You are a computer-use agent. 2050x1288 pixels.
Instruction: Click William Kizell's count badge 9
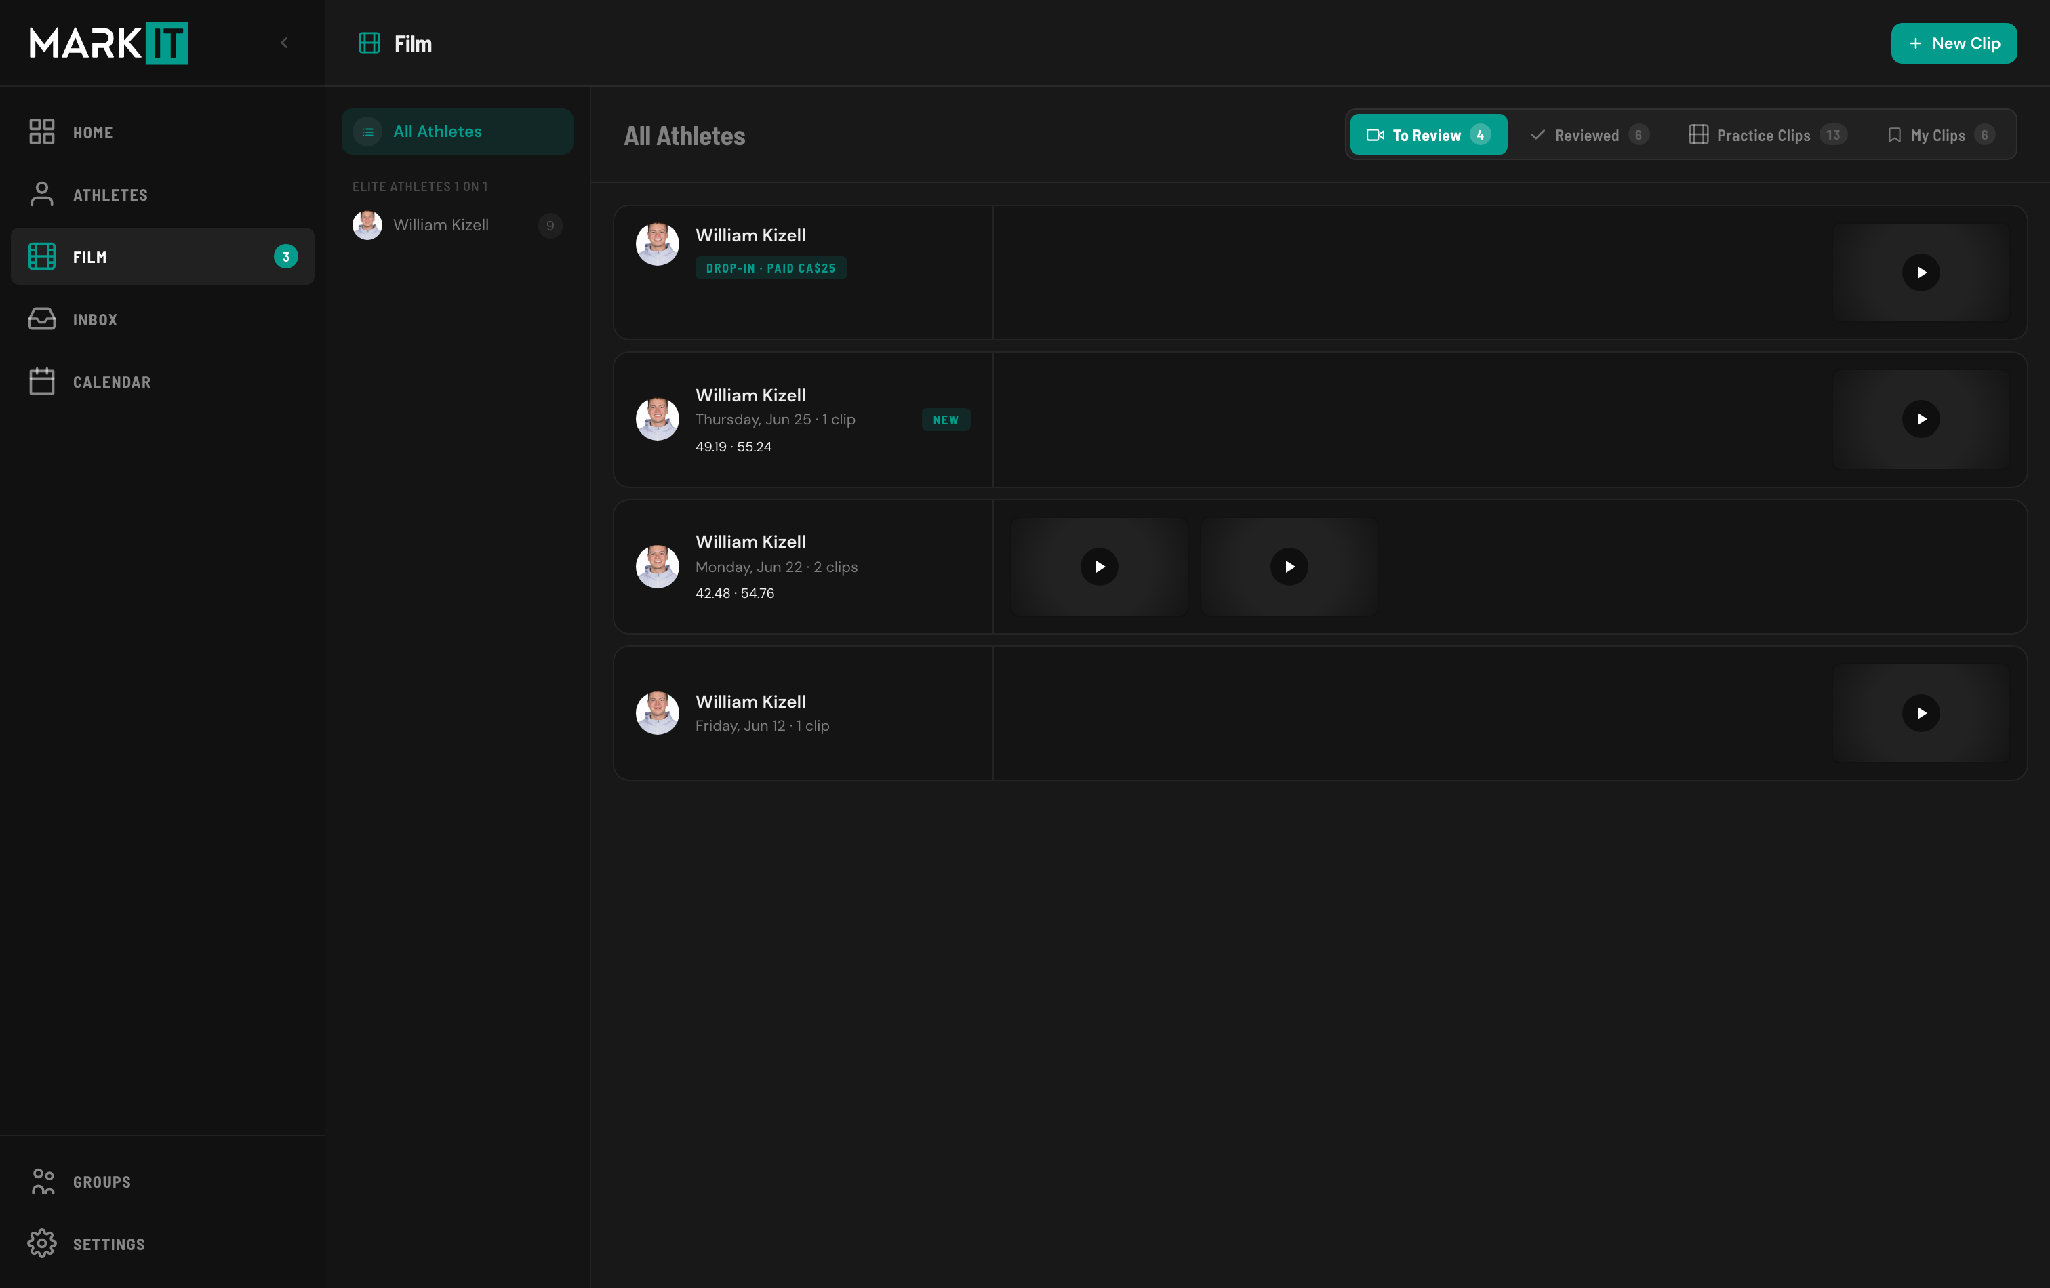pos(550,226)
